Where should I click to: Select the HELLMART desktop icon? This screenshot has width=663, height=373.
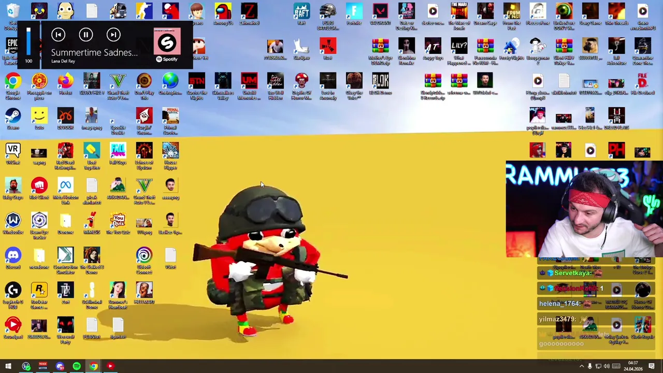tap(144, 292)
